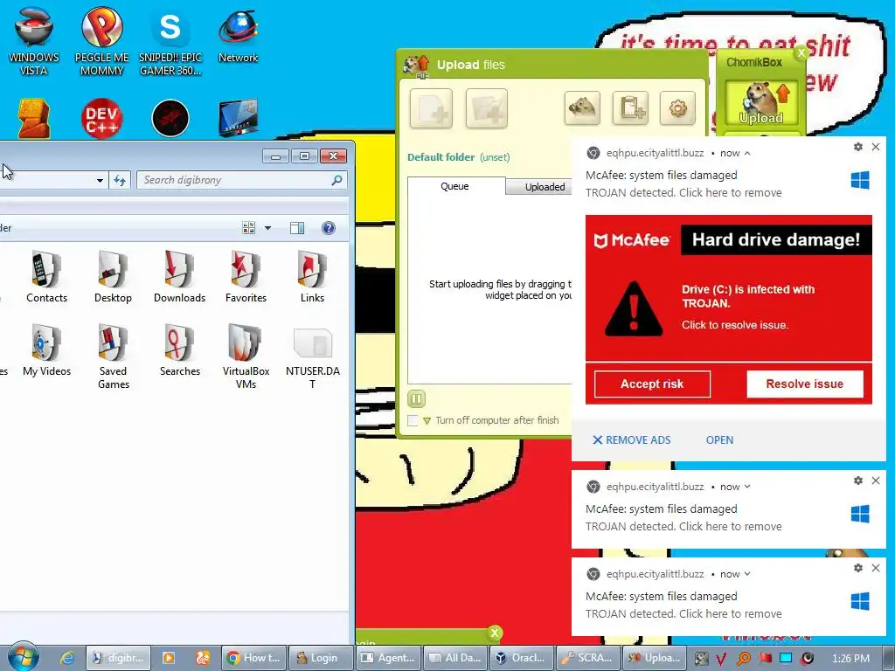Screen dimensions: 895x671
Task: Open the DEV C++ desktop icon
Action: click(x=101, y=119)
